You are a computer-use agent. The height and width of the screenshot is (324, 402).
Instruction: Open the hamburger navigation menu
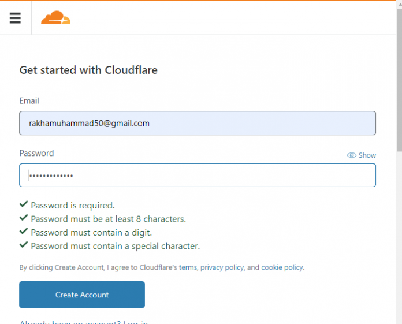15,18
